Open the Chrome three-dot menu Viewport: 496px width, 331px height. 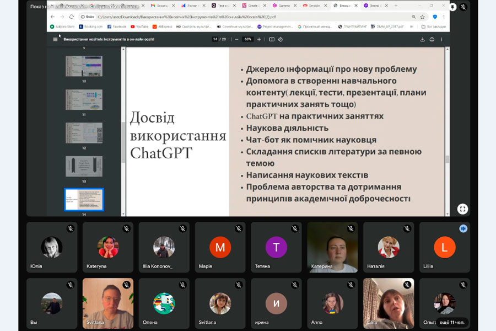pos(444,17)
